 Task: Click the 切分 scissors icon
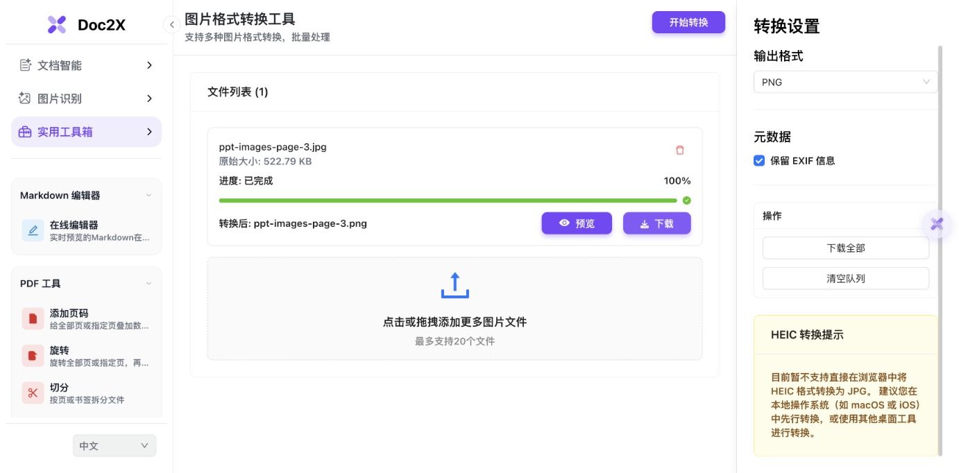coord(33,393)
